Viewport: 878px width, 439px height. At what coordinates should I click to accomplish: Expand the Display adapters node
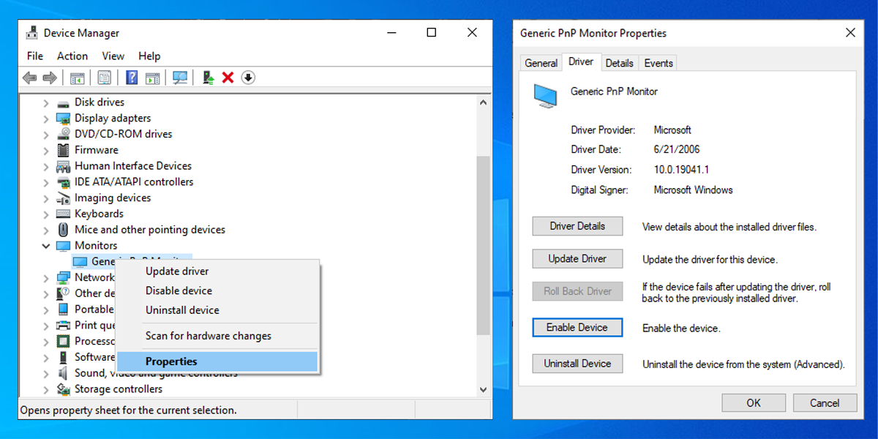[46, 119]
